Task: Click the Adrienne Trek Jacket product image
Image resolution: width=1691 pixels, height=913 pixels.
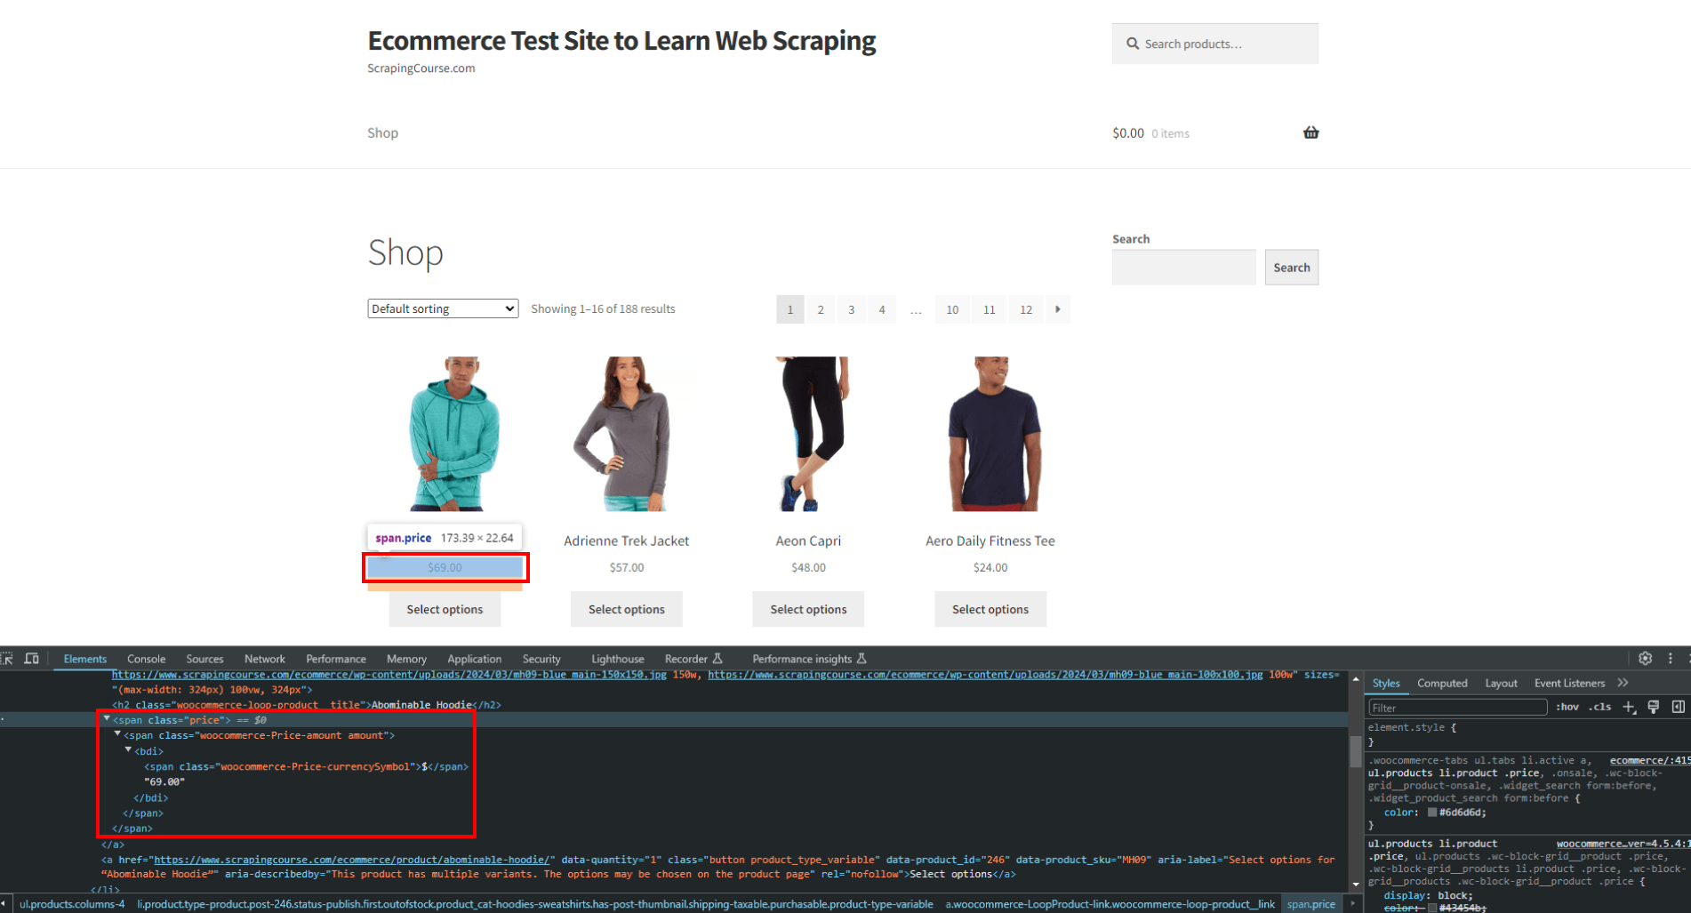Action: [x=627, y=434]
